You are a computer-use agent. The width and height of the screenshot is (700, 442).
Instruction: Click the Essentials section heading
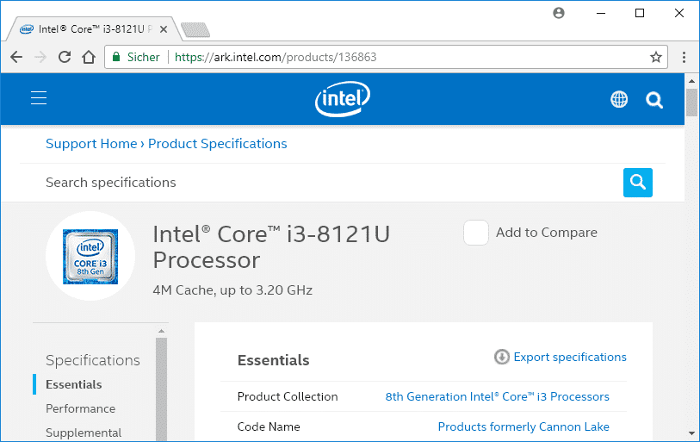click(x=273, y=360)
